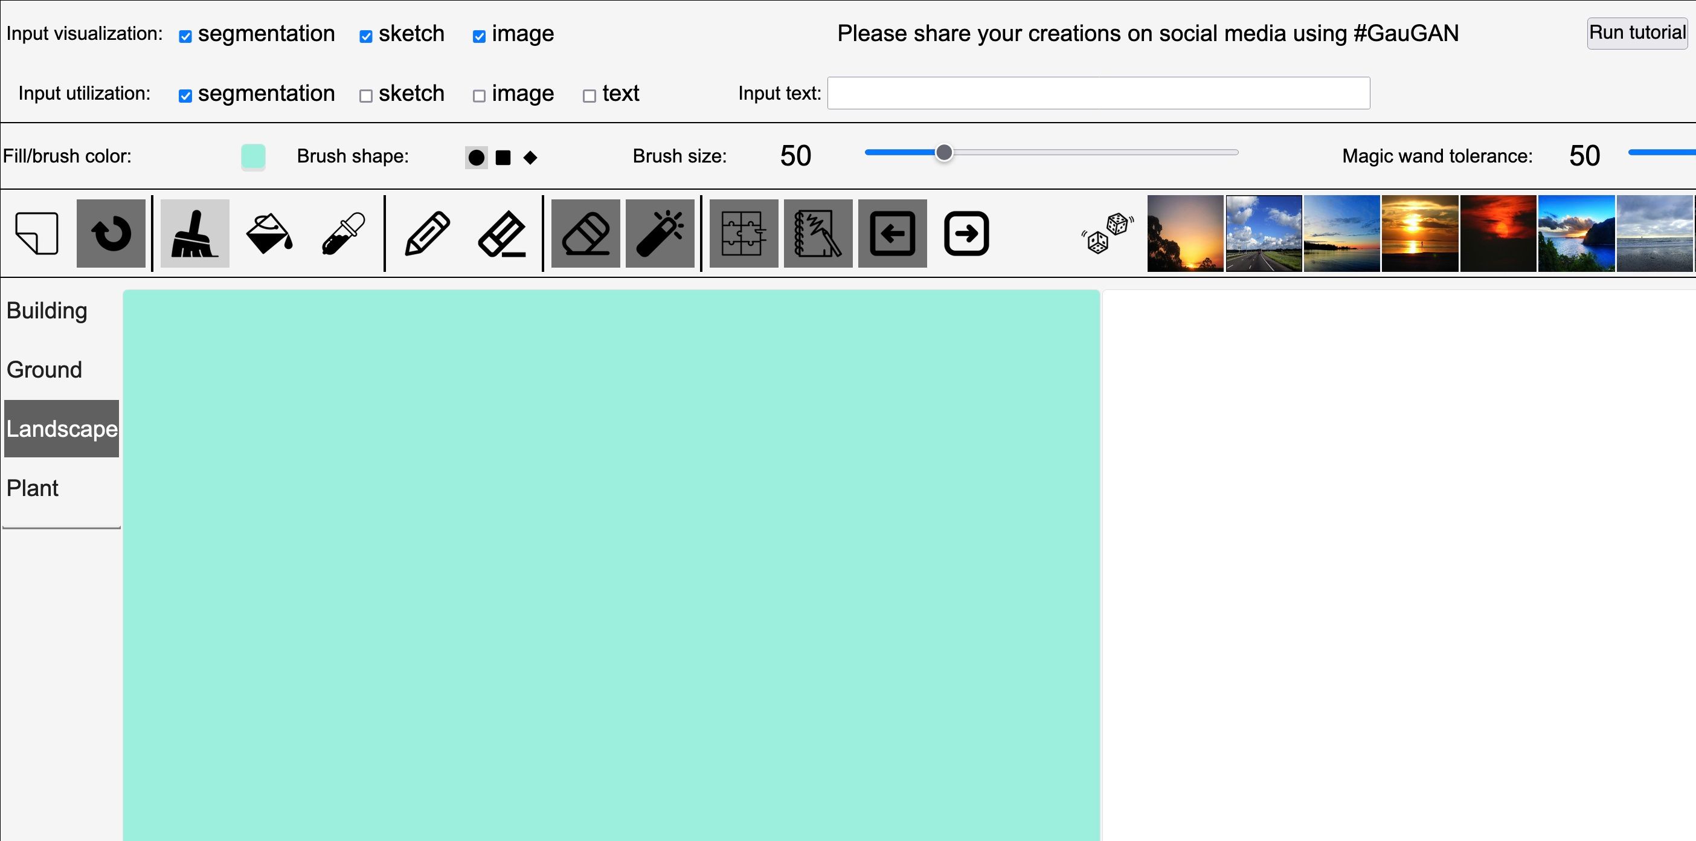The width and height of the screenshot is (1696, 841).
Task: Open the fill/brush color swatch
Action: pos(253,156)
